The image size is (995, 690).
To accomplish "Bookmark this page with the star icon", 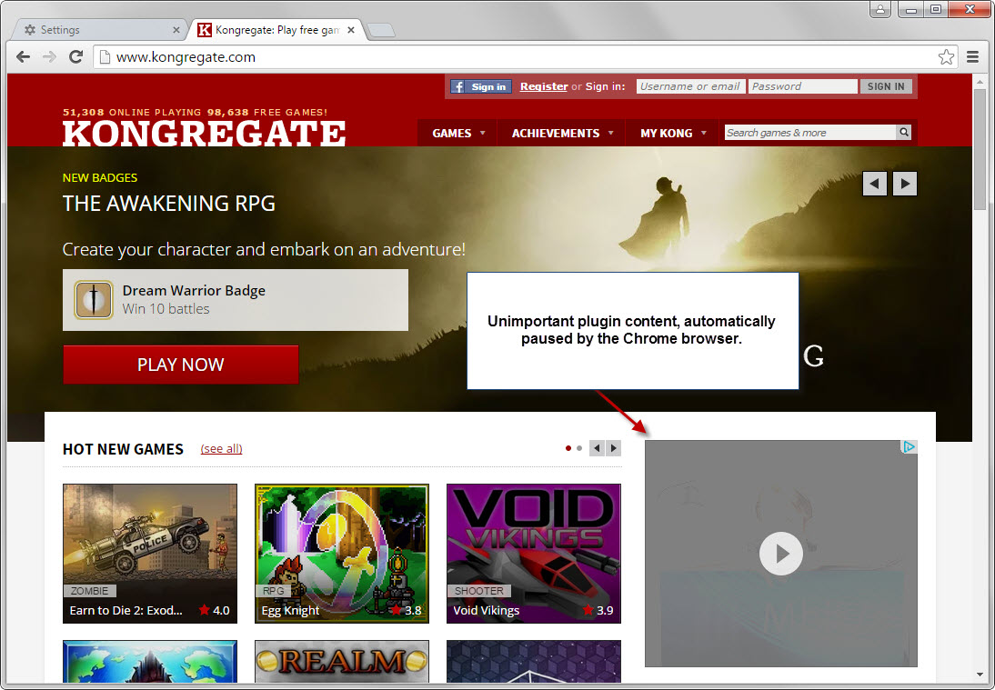I will (946, 57).
